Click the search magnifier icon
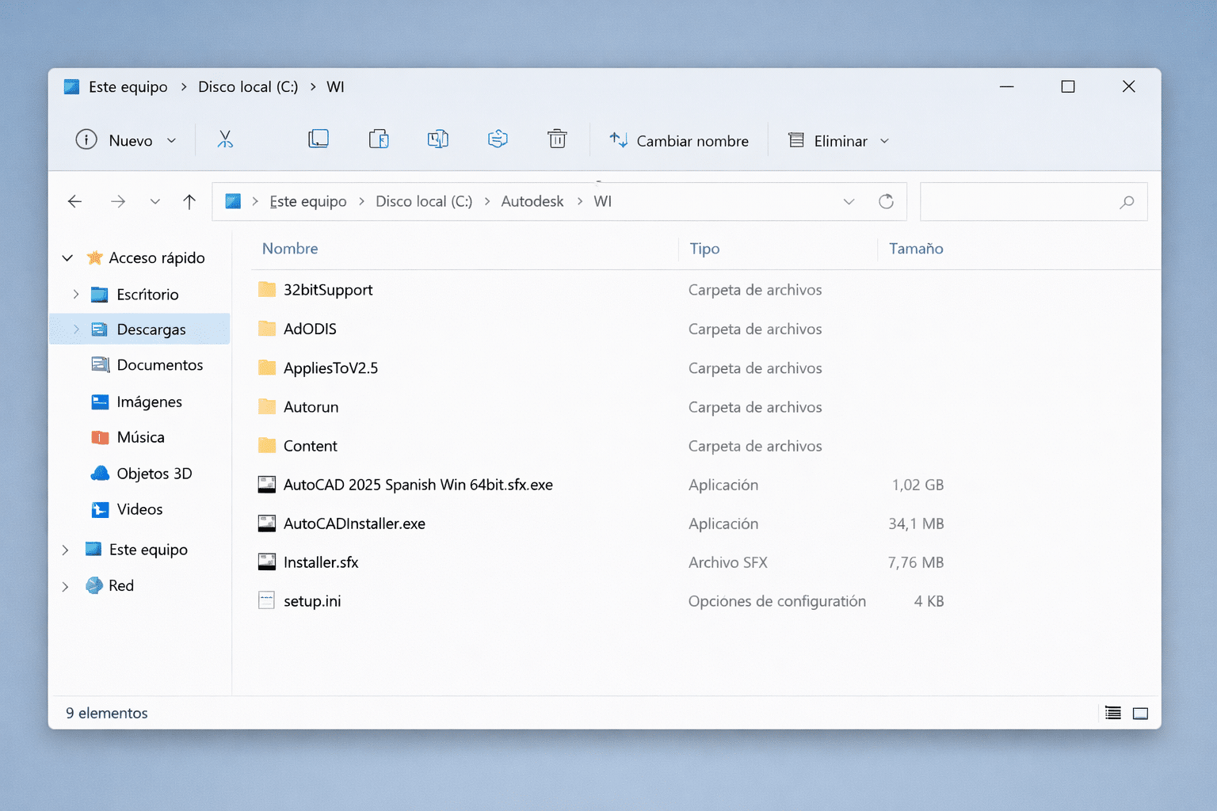The width and height of the screenshot is (1217, 811). (x=1127, y=202)
